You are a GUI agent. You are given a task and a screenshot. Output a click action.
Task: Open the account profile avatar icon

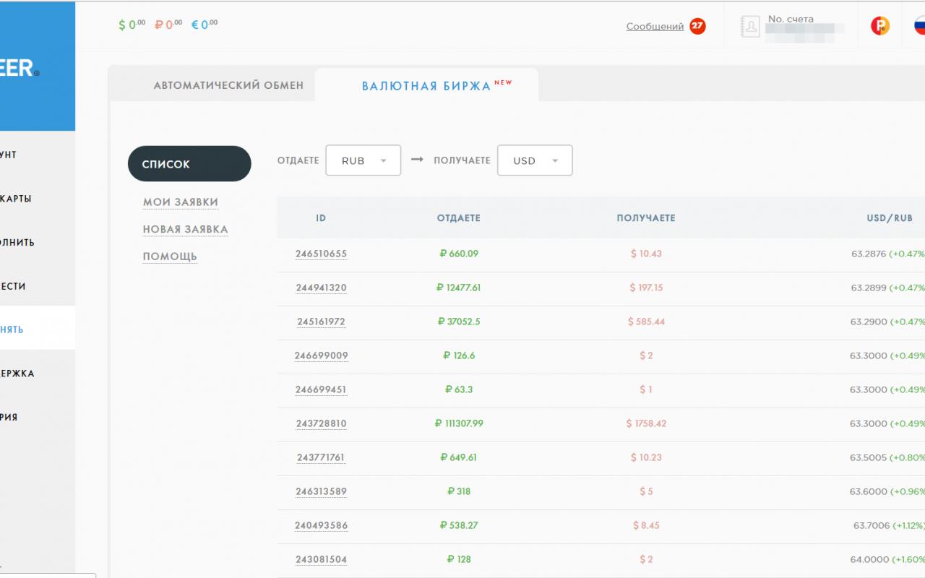(751, 27)
